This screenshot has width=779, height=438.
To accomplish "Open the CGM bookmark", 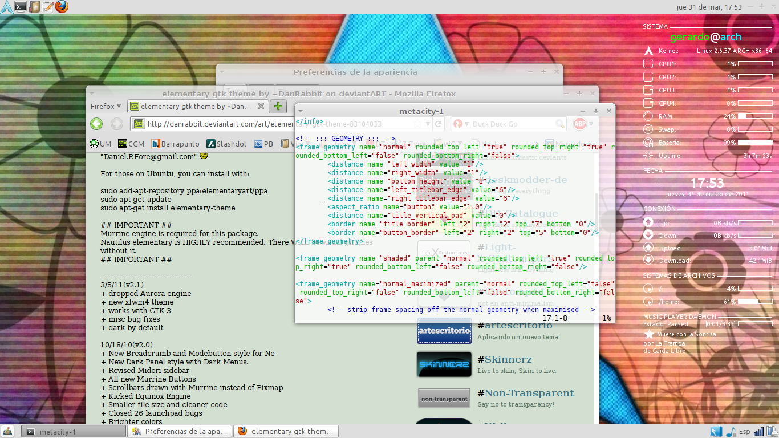I will 131,144.
